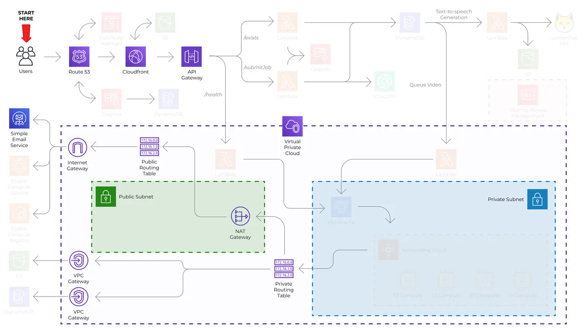Click the Lambda icon below the Queue Video arrow
This screenshot has height=329, width=585.
(x=446, y=159)
